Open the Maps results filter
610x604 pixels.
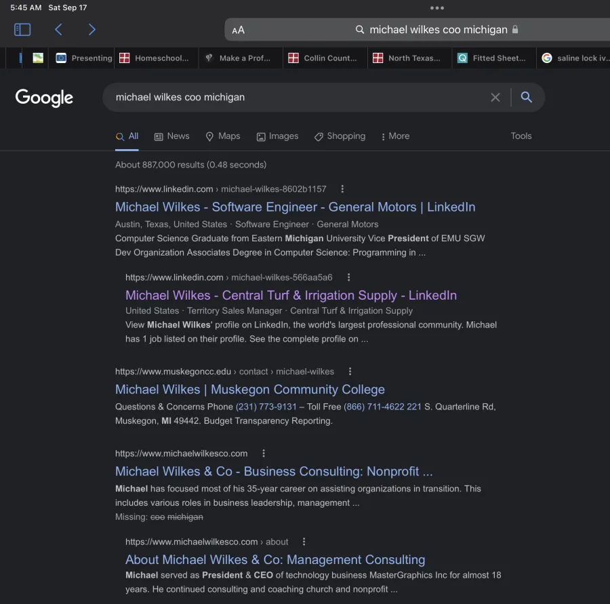[223, 136]
